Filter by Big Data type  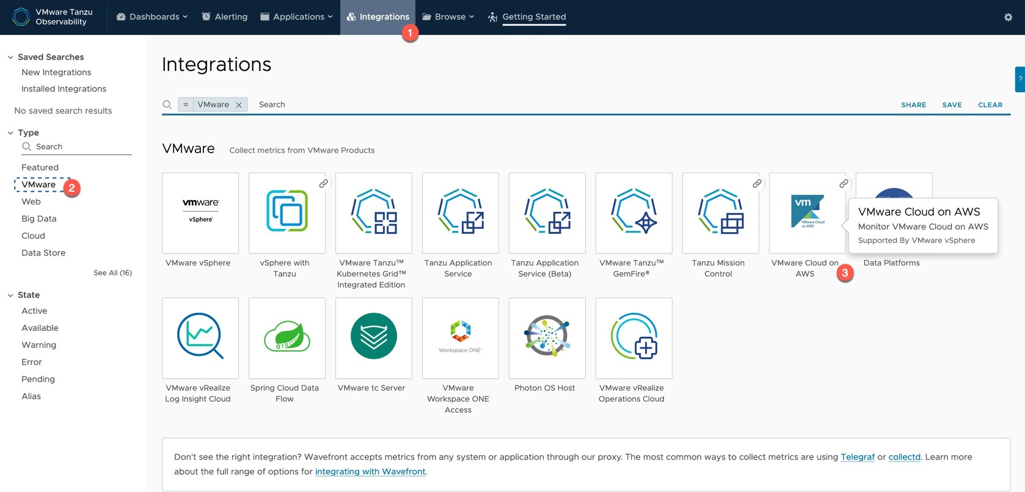tap(38, 219)
